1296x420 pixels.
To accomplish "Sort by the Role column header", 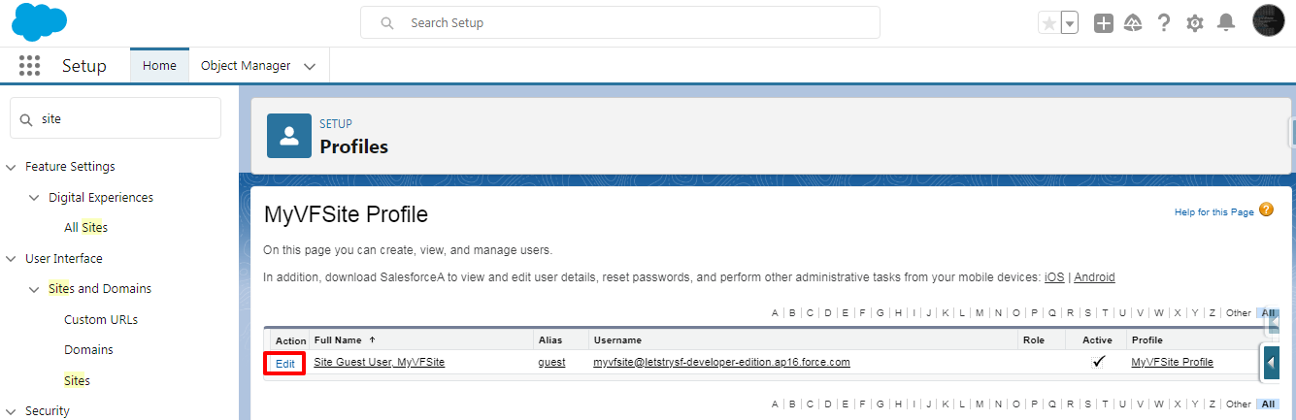I will pos(1033,340).
